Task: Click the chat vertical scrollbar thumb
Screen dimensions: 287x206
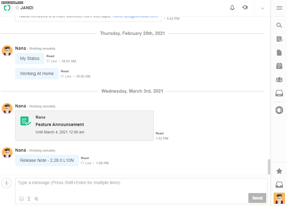Action: [269, 167]
